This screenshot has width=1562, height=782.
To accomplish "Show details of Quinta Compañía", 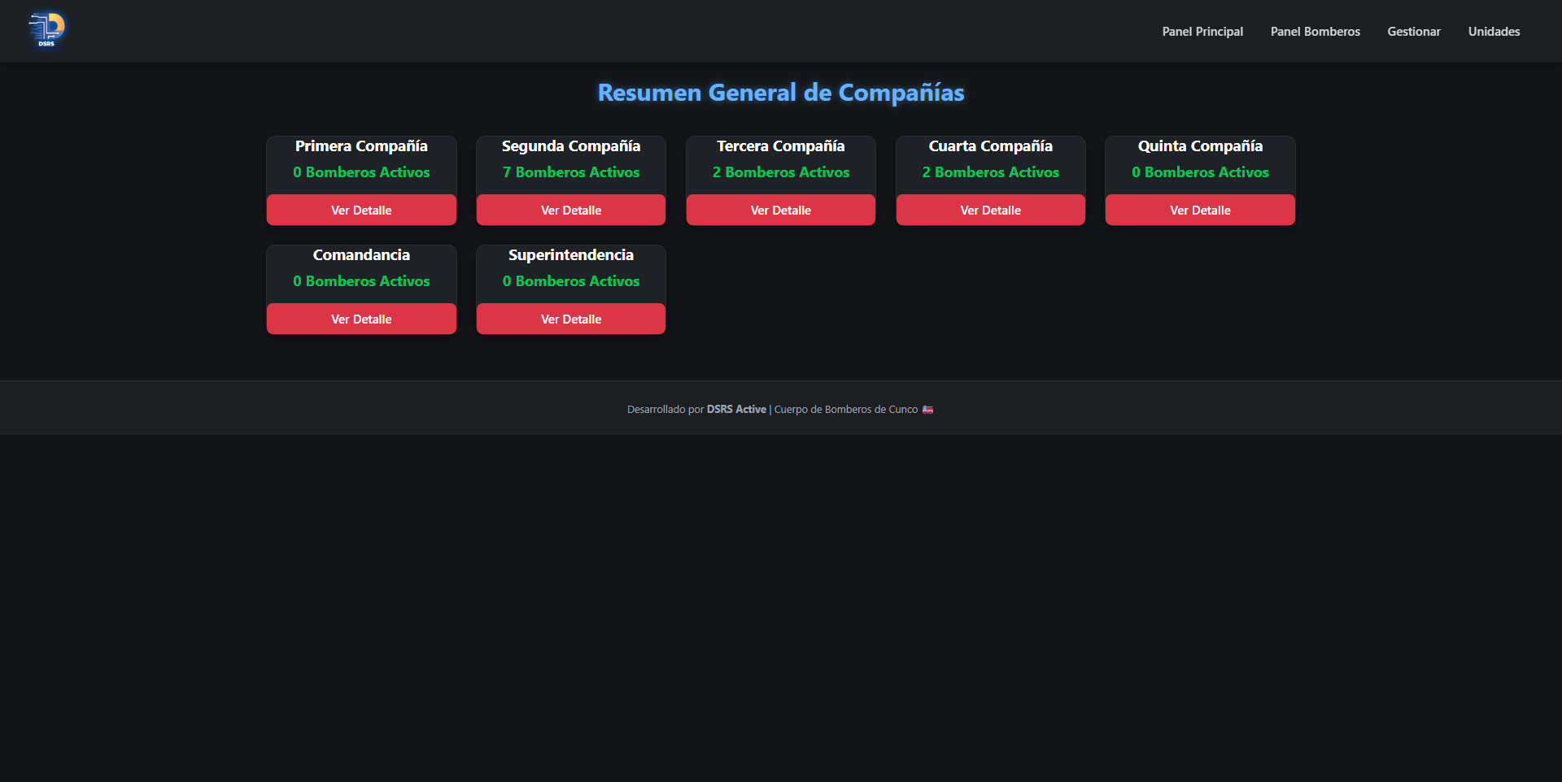I will pyautogui.click(x=1200, y=210).
